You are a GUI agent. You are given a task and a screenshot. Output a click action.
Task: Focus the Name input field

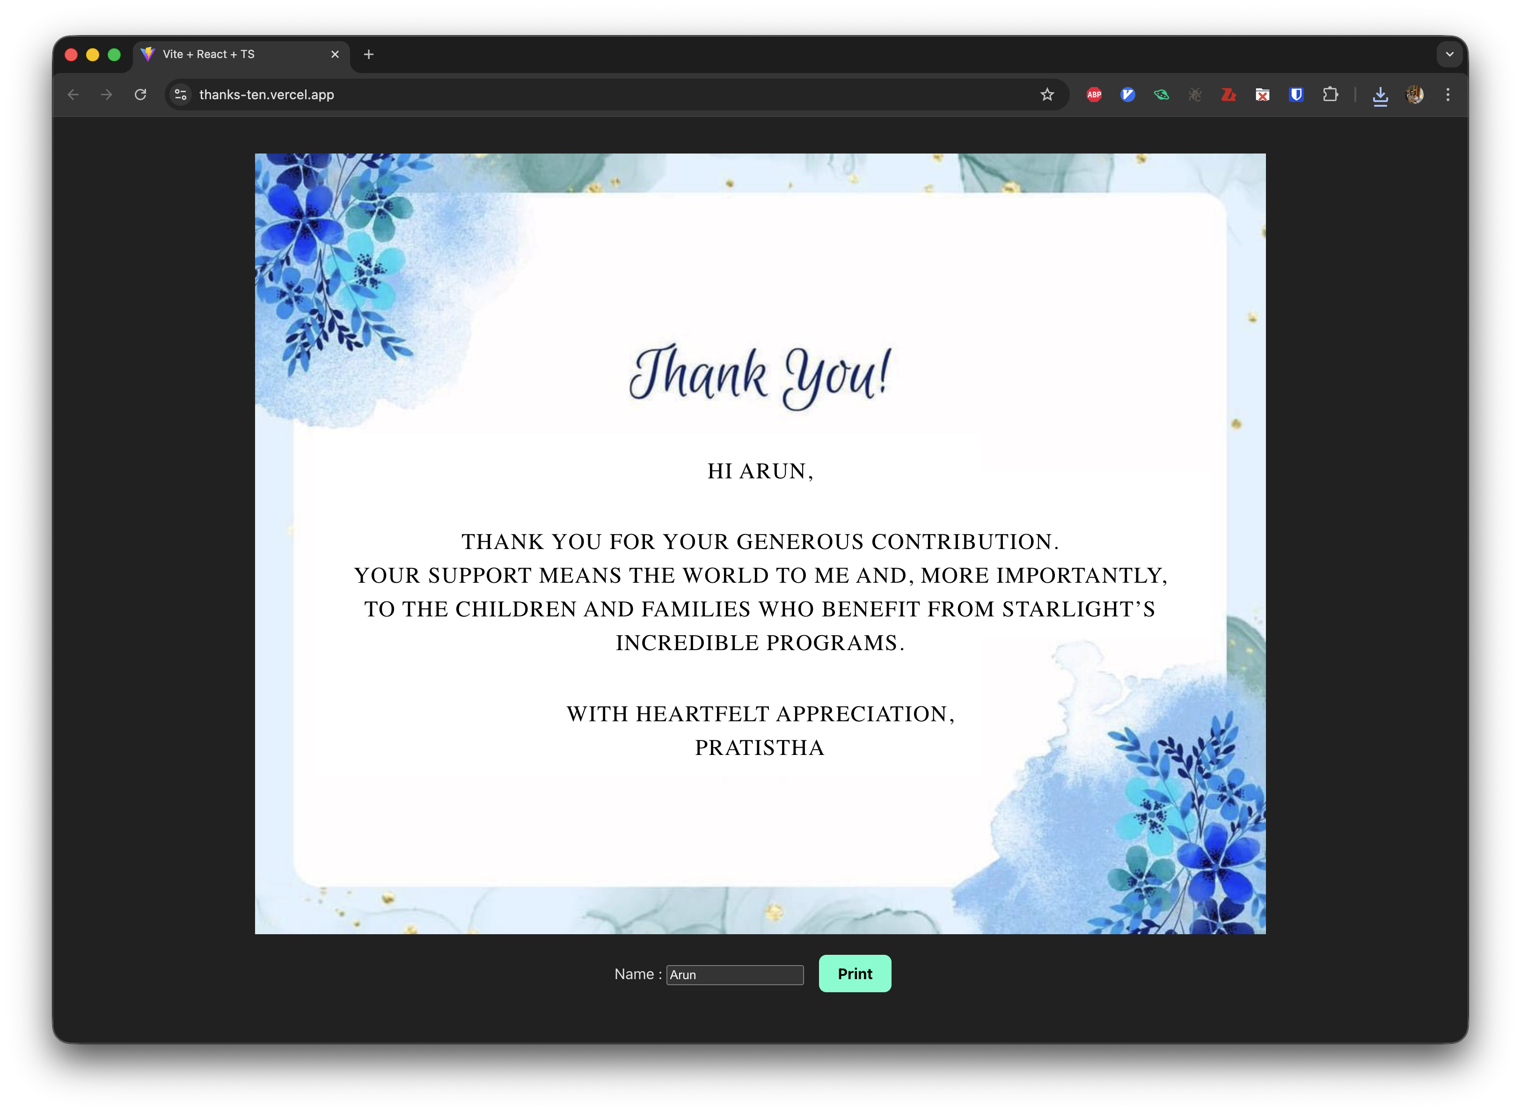[735, 975]
